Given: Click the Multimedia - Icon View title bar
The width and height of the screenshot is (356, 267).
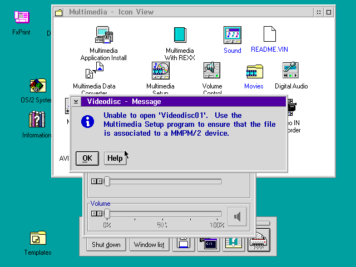Looking at the screenshot, I should [189, 12].
